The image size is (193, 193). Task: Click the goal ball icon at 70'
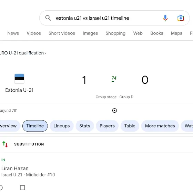(x=114, y=110)
